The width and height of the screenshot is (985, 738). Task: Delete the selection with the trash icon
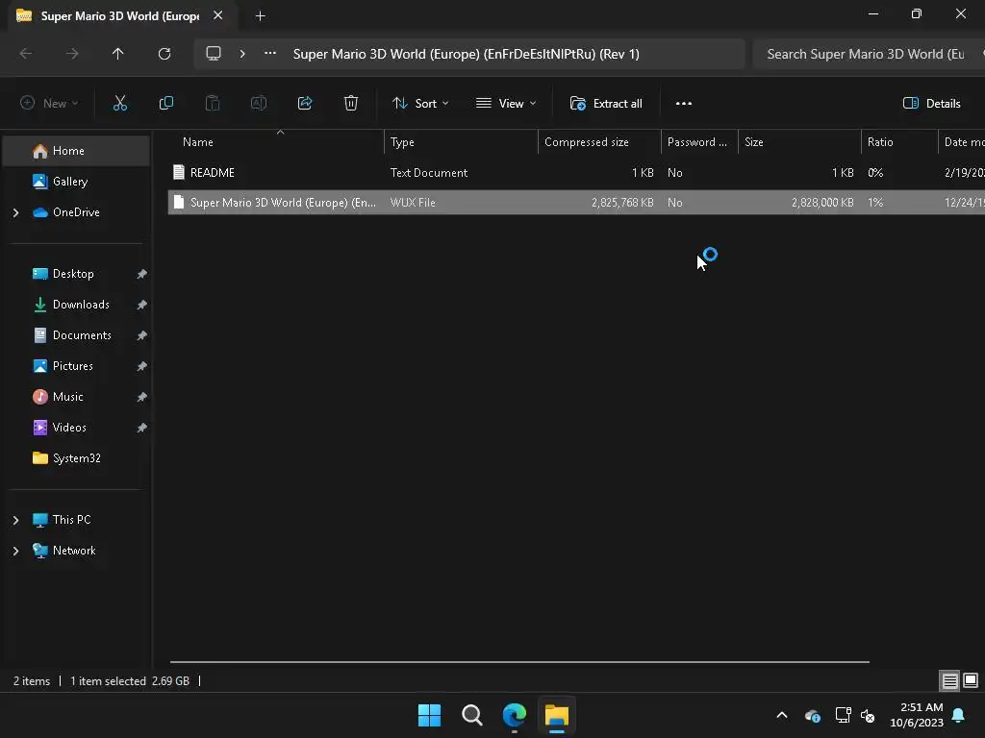coord(351,104)
